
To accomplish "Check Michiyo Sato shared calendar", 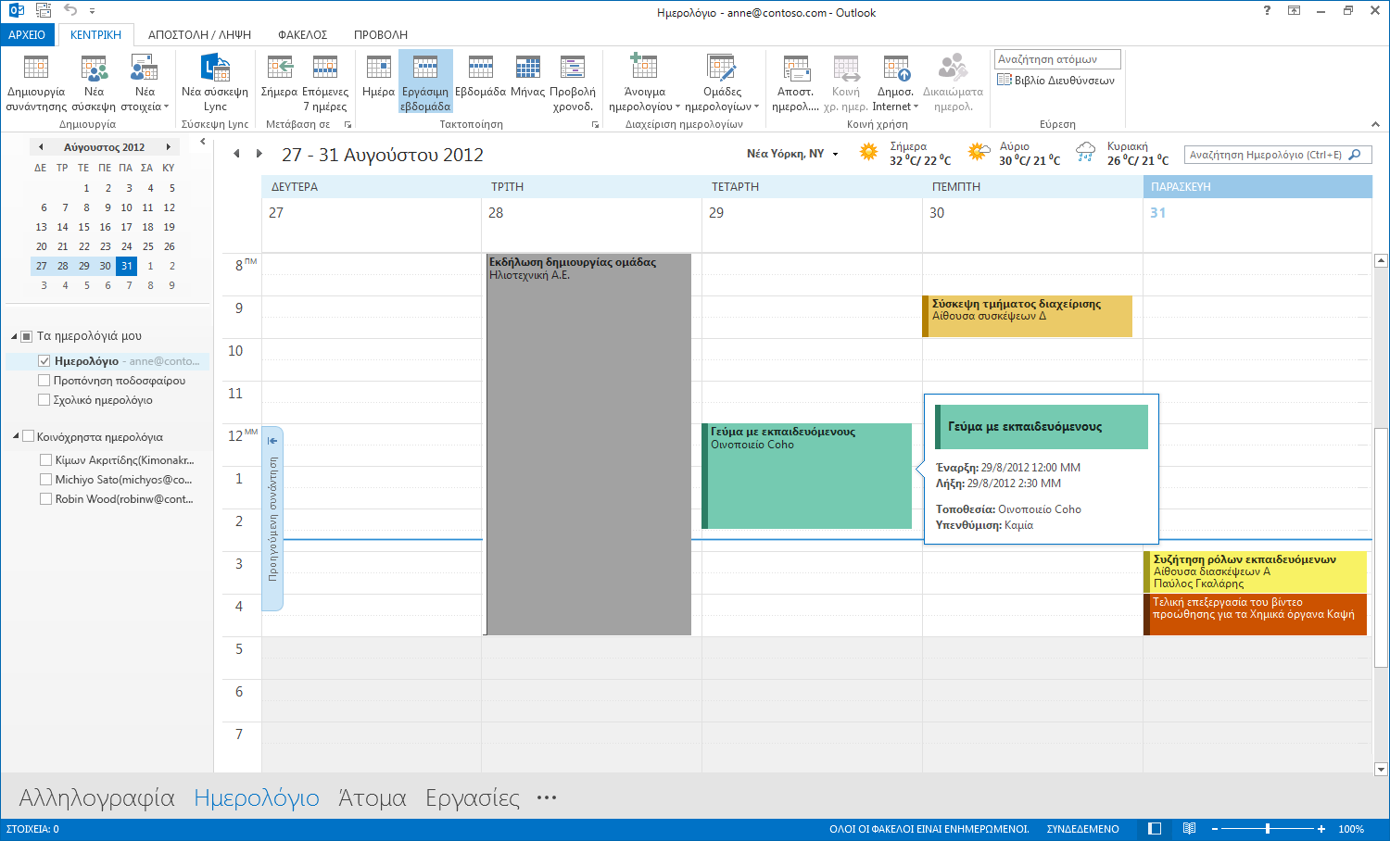I will pos(46,479).
